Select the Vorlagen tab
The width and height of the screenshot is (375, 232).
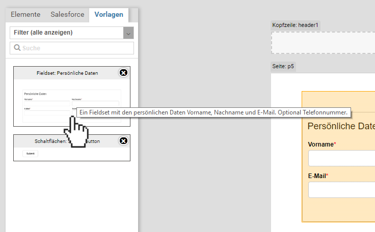tap(109, 15)
